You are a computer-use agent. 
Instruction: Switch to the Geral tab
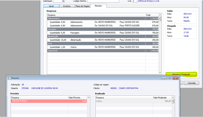coord(51,6)
